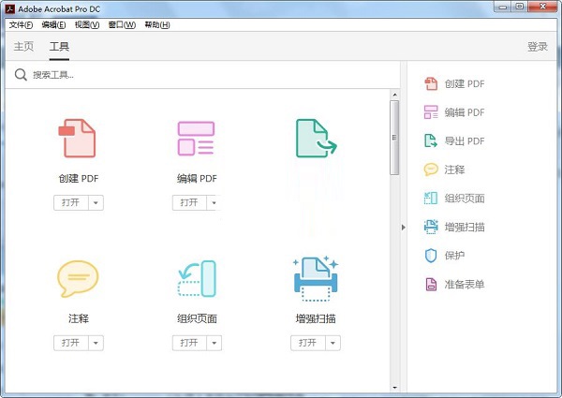The image size is (562, 398).
Task: Click 打开 button under 注释
Action: tap(70, 343)
